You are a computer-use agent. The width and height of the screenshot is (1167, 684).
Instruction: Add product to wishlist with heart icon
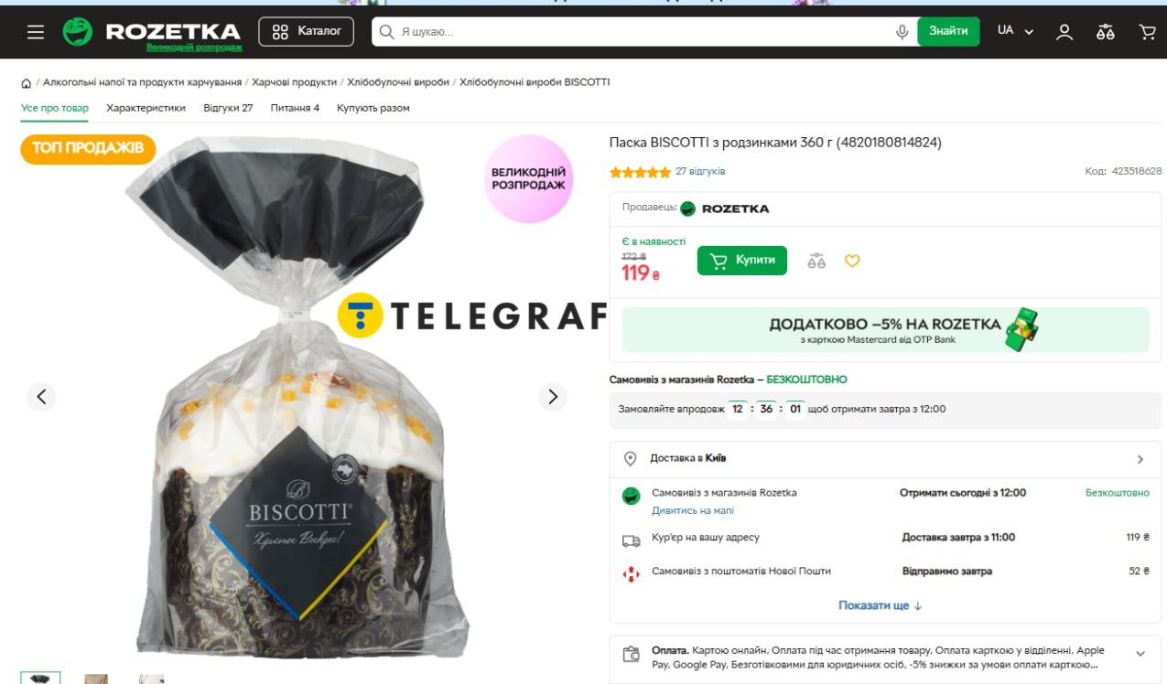coord(852,261)
